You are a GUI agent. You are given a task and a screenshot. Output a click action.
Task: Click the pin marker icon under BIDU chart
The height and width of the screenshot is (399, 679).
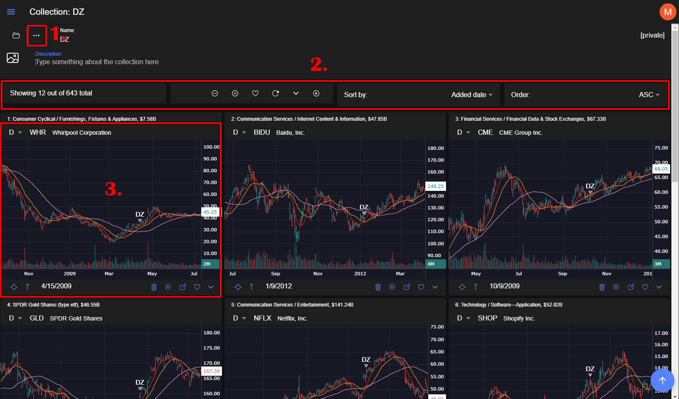pyautogui.click(x=252, y=287)
